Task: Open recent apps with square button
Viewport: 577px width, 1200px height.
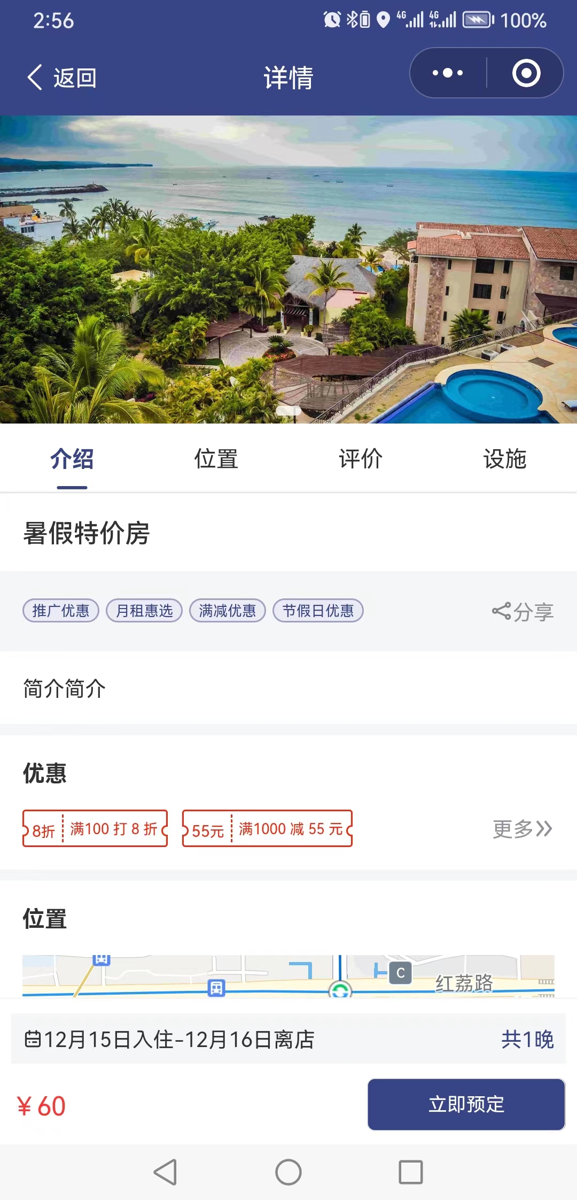Action: (x=411, y=1172)
